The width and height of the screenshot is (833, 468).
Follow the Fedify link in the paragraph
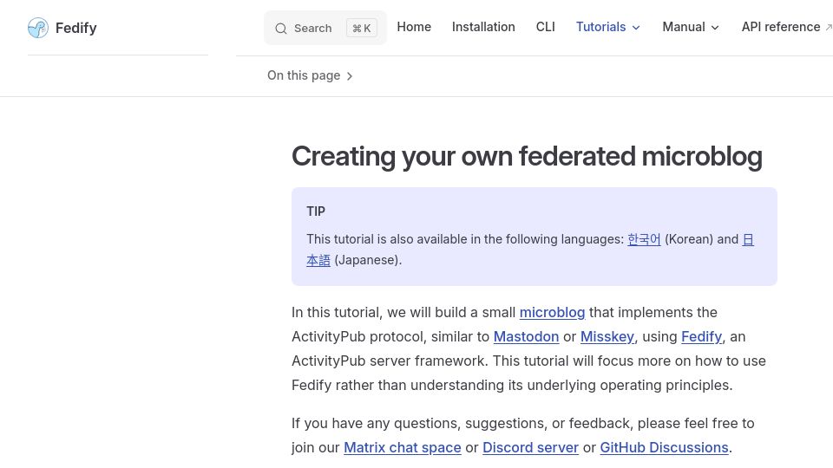701,337
